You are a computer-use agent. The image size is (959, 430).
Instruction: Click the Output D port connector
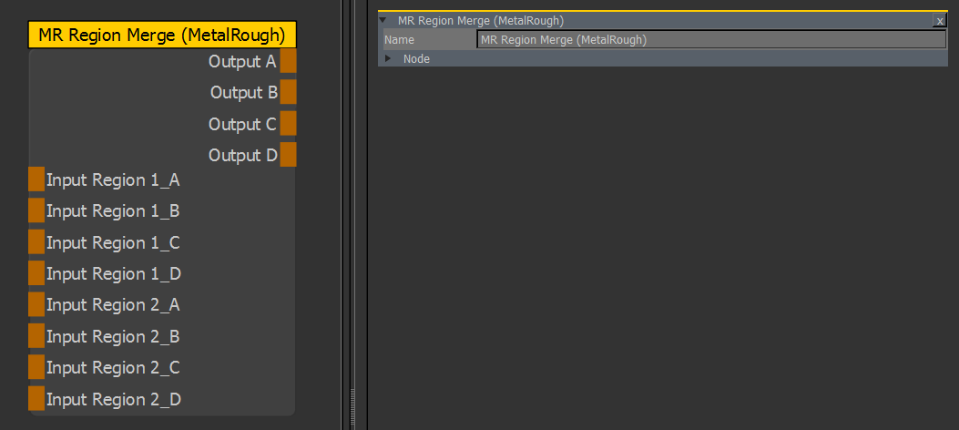tap(288, 154)
